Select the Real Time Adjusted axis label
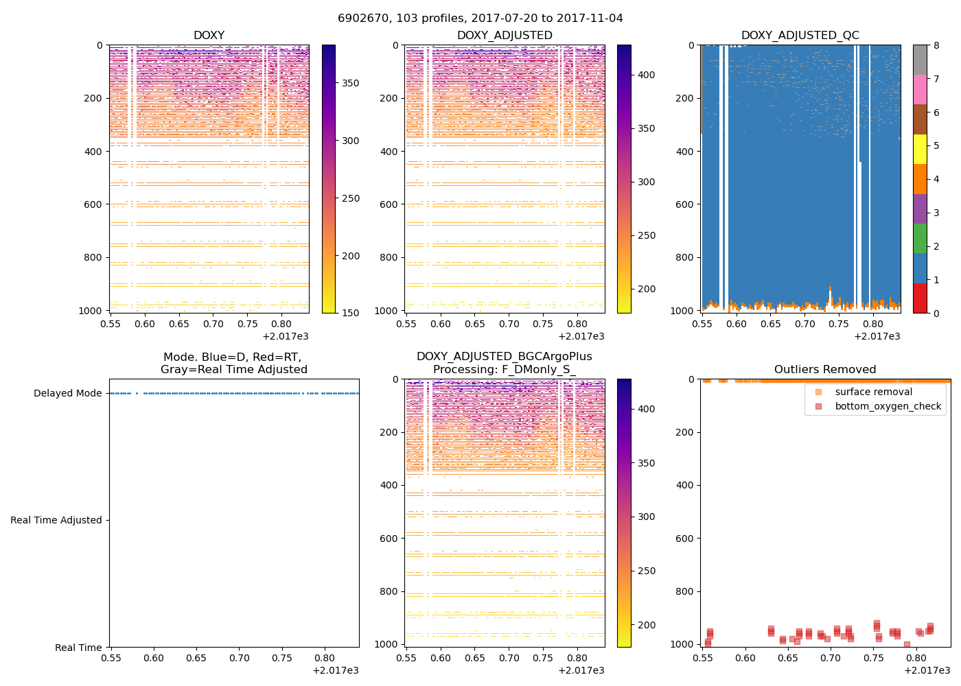The height and width of the screenshot is (686, 961). [56, 520]
